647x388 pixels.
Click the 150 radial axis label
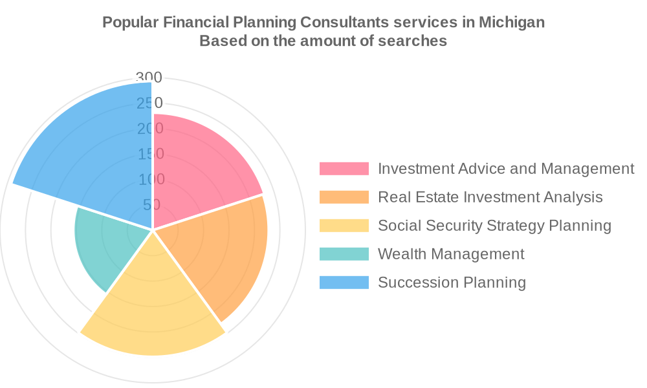tap(150, 154)
